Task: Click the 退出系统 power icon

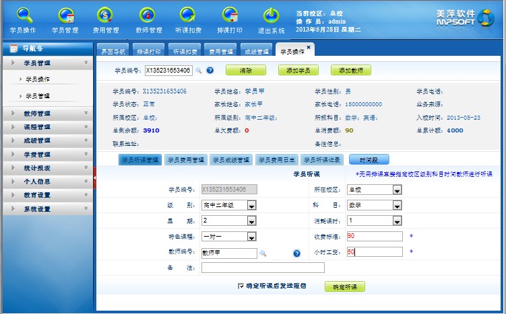Action: coord(271,15)
